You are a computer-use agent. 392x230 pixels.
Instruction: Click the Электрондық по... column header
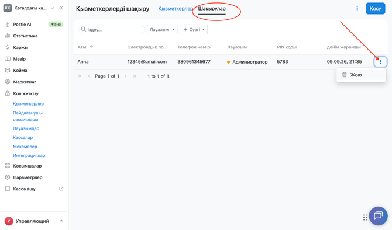click(x=147, y=47)
